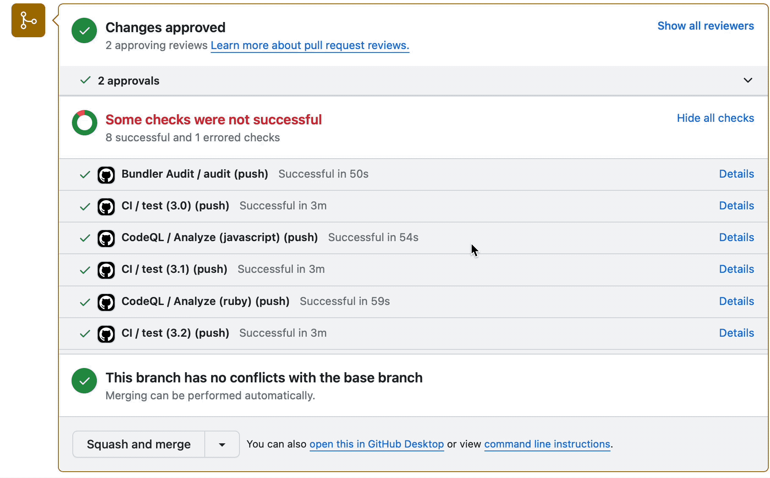Click the 2 approvals row label
The width and height of the screenshot is (770, 478).
[x=129, y=81]
